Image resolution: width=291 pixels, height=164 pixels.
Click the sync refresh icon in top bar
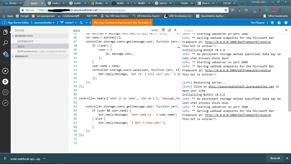point(81,23)
